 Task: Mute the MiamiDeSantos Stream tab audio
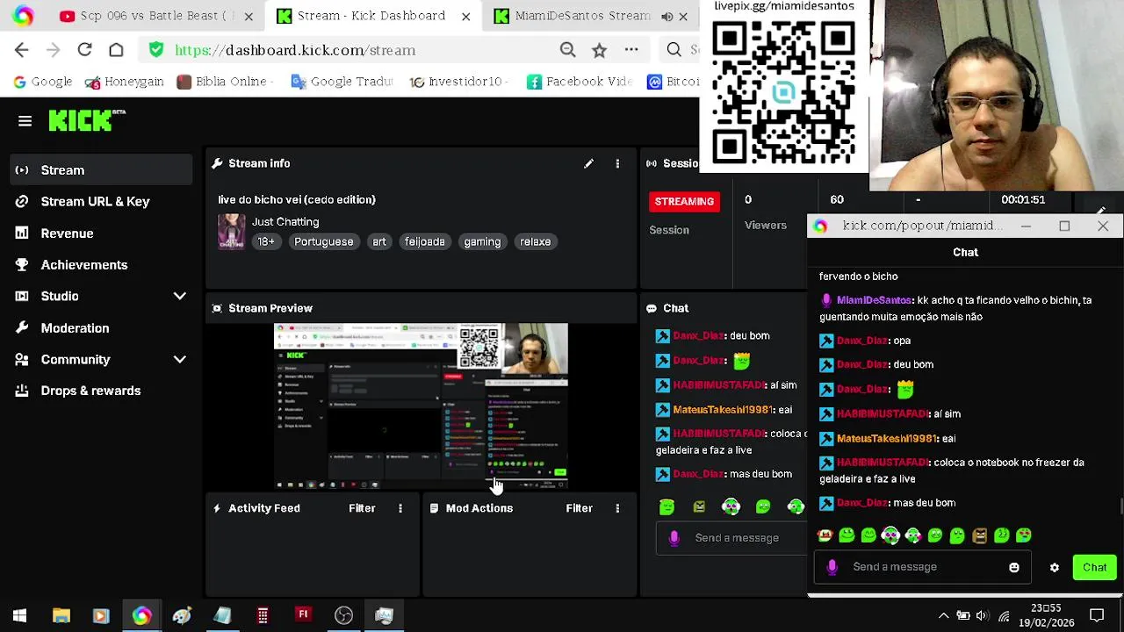(x=667, y=16)
